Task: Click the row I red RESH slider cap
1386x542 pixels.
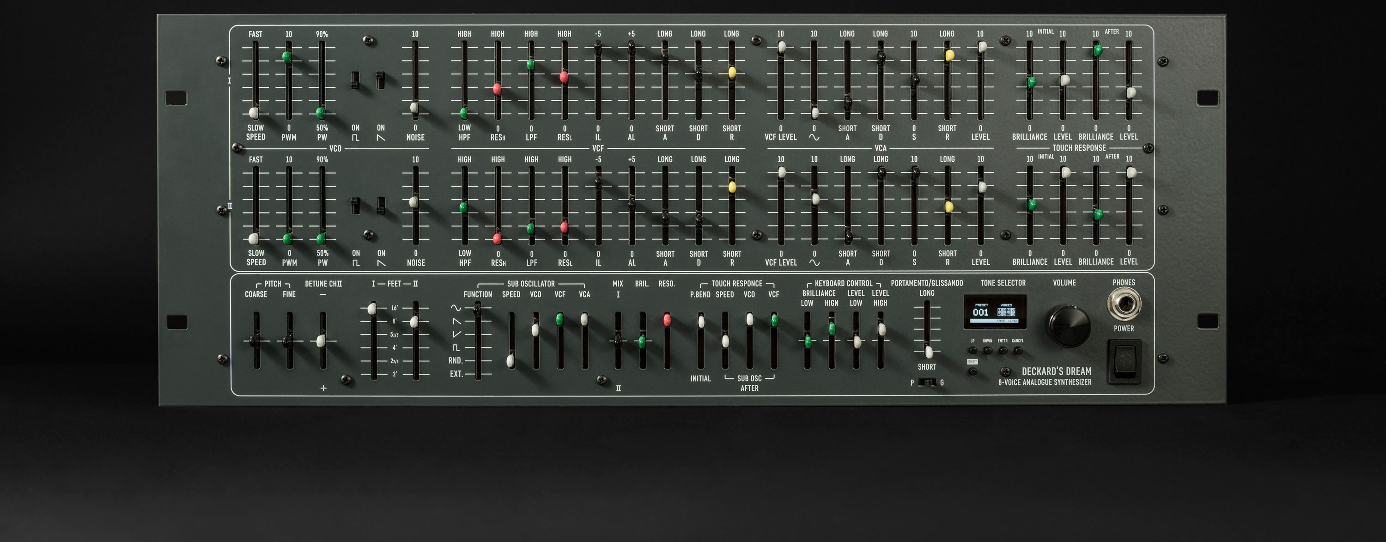Action: click(497, 89)
